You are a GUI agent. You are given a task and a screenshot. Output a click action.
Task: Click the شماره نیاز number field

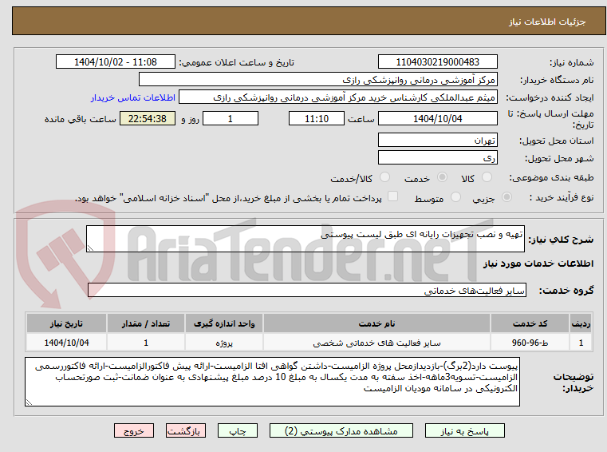(x=437, y=62)
